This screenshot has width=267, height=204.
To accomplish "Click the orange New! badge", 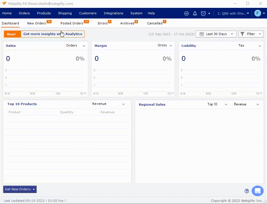I will click(x=12, y=34).
